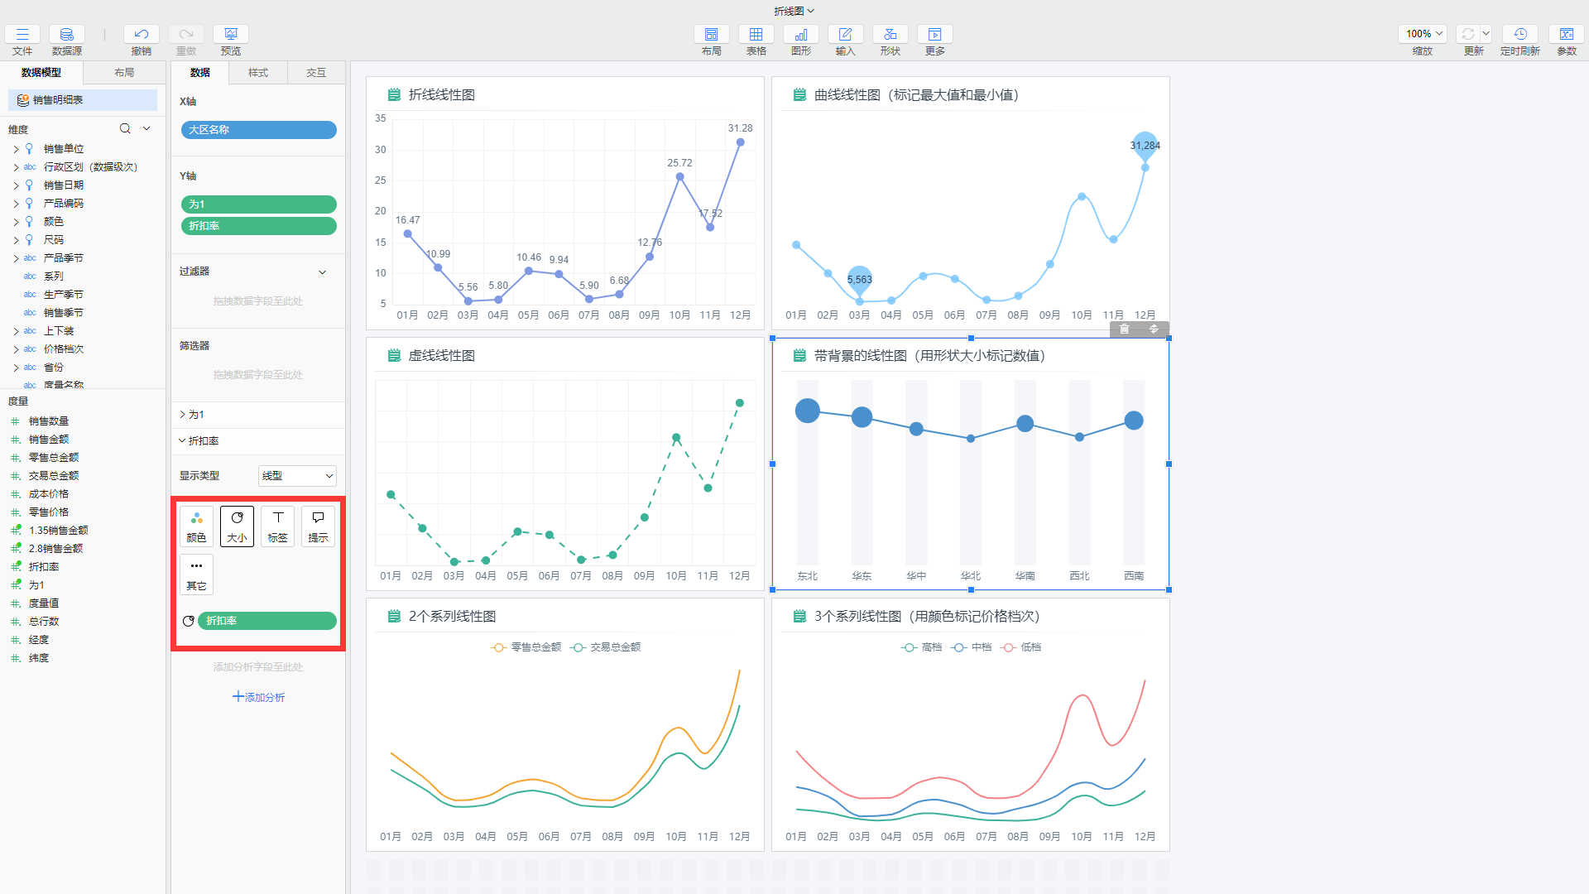Click the filter drop area placeholder

click(x=258, y=301)
